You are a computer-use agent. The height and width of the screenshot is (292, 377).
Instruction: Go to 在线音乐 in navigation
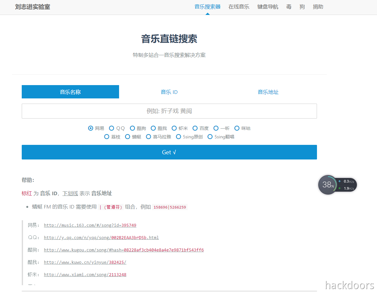(239, 7)
